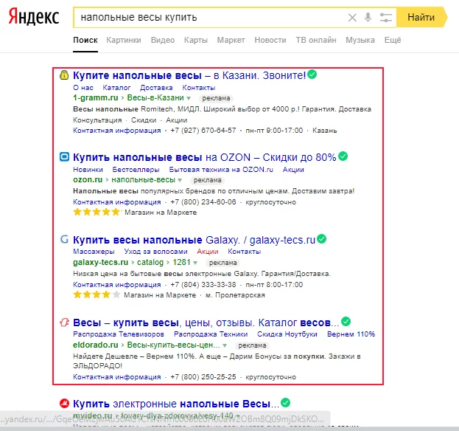Click реклама label on eldorado.ru result
Image resolution: width=459 pixels, height=431 pixels.
[x=252, y=345]
